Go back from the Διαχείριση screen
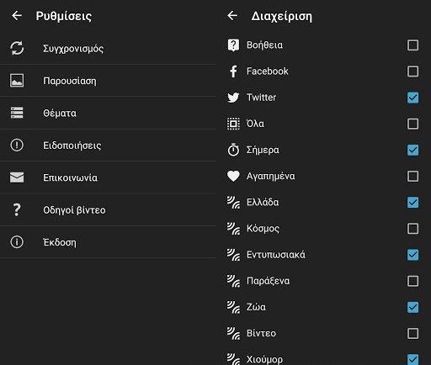 [232, 16]
